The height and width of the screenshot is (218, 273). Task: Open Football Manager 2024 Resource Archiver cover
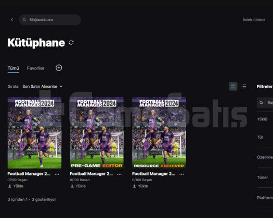[x=159, y=133]
